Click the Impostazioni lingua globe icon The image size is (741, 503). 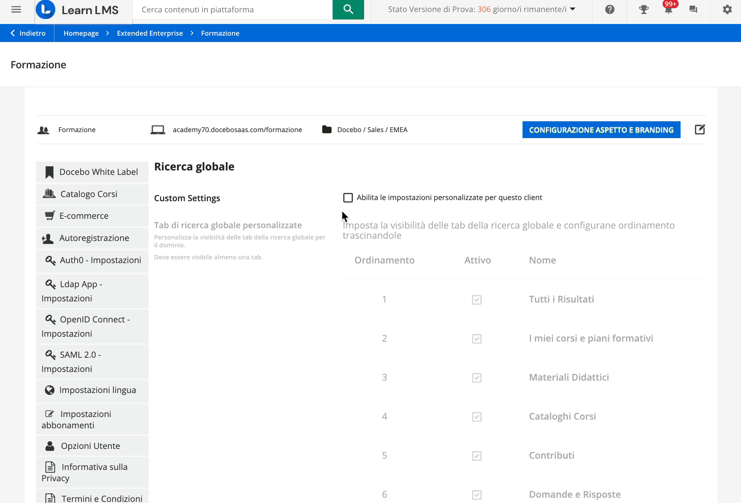tap(50, 390)
